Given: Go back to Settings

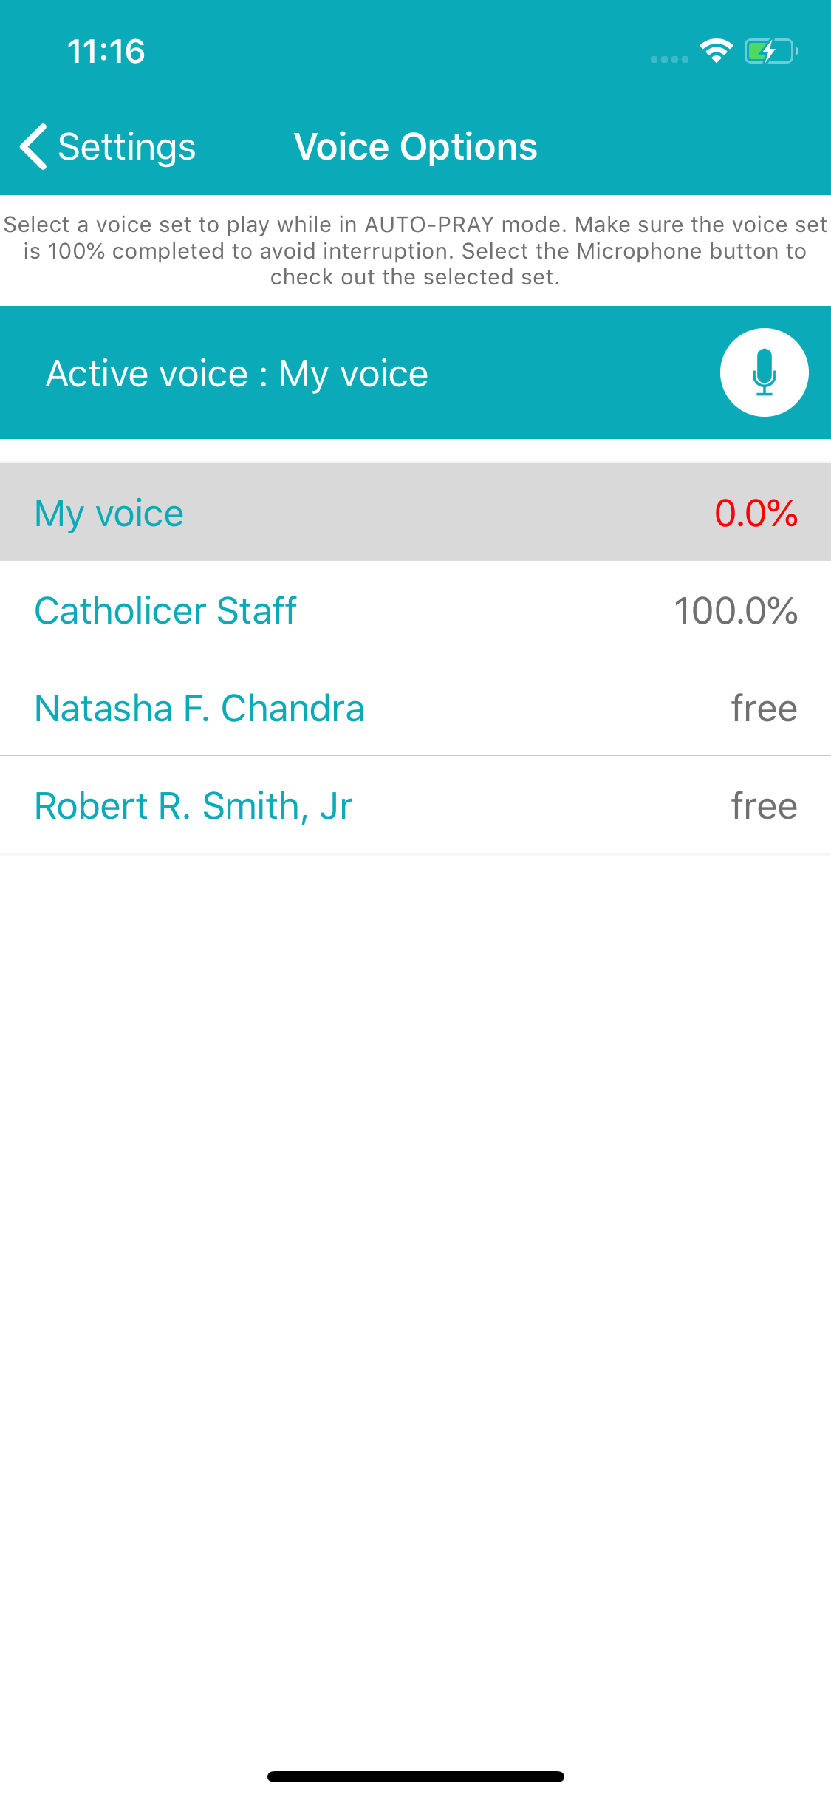Looking at the screenshot, I should pos(108,146).
